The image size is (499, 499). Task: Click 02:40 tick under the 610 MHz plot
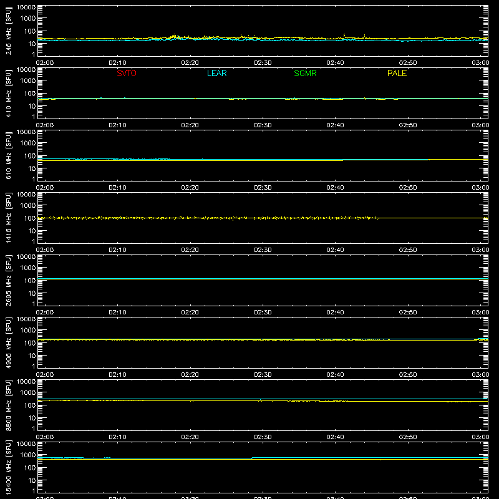click(x=335, y=188)
